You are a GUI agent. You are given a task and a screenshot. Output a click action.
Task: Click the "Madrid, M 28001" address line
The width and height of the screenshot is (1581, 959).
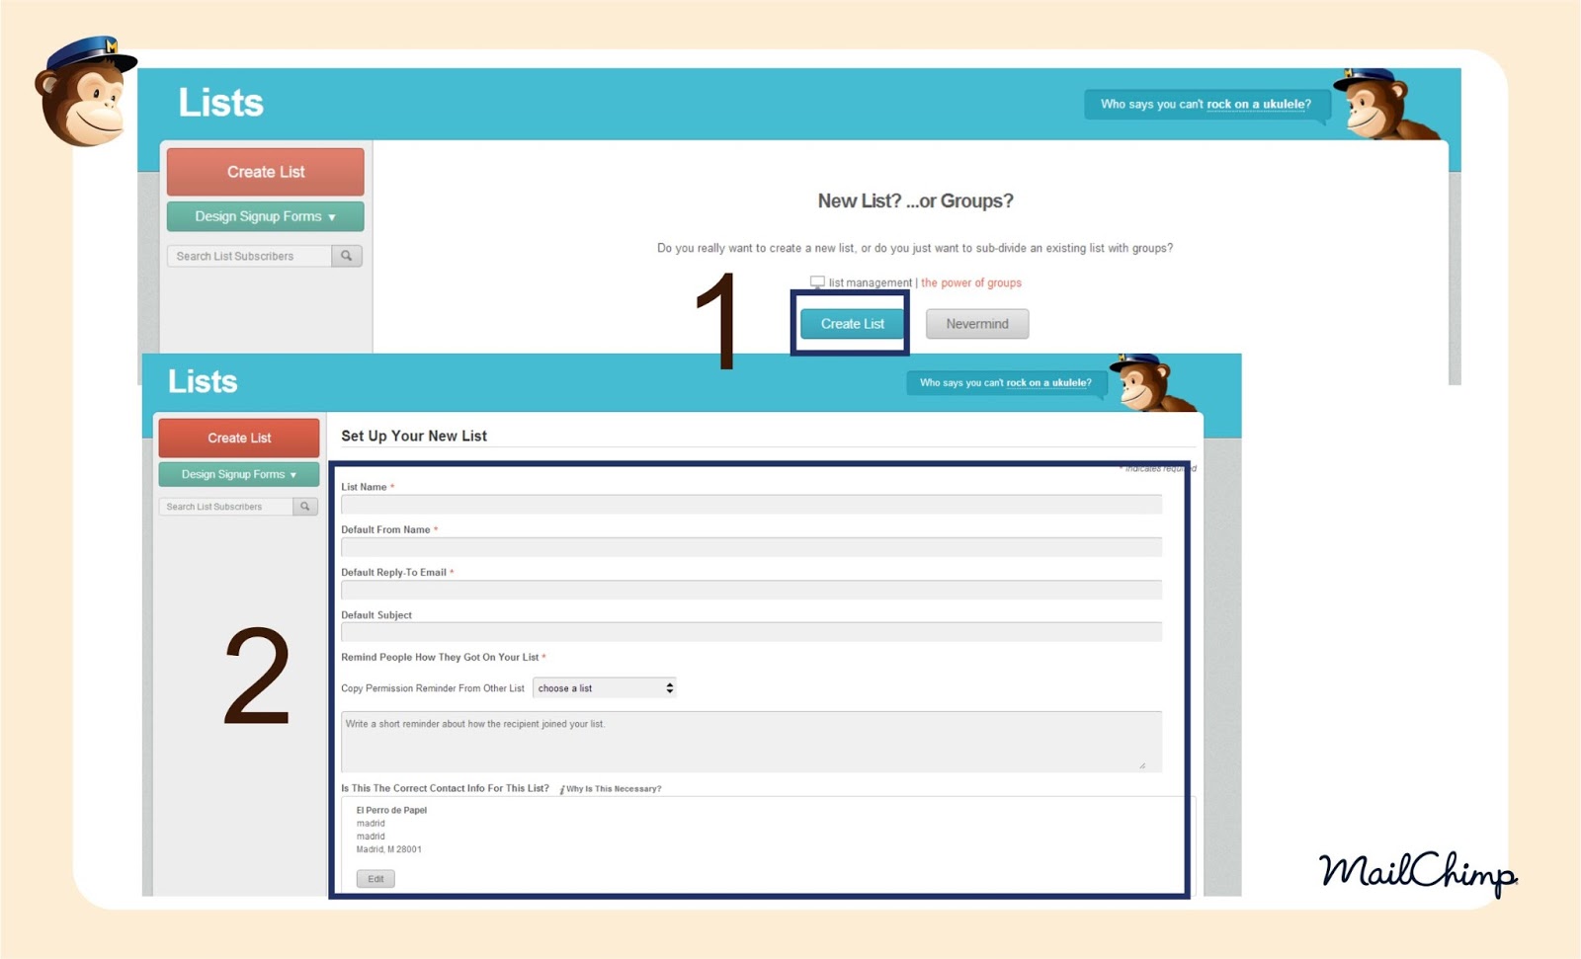click(x=388, y=849)
